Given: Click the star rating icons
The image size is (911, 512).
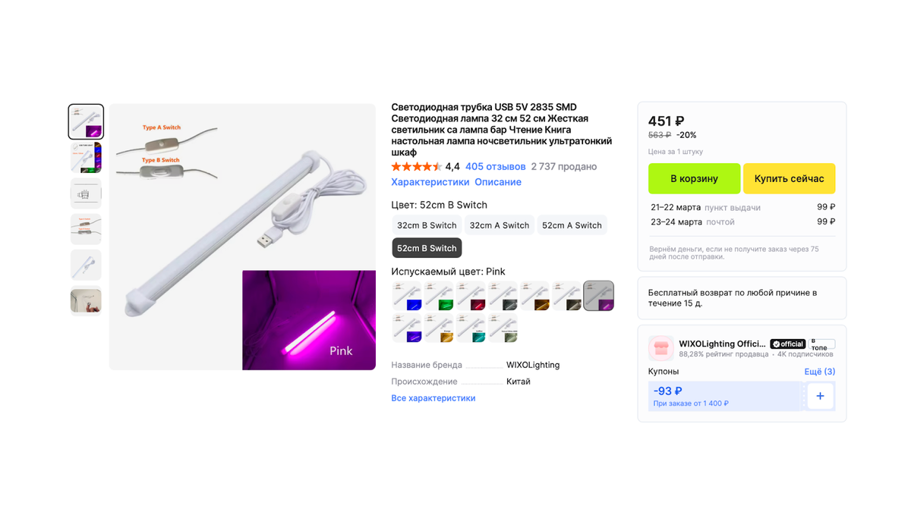Looking at the screenshot, I should point(416,167).
